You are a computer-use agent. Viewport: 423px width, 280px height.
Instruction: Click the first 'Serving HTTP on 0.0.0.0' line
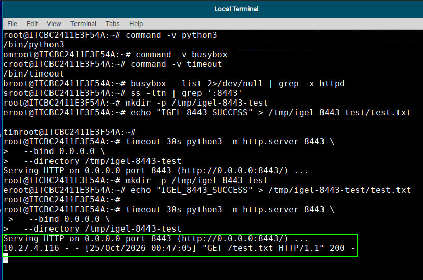(156, 171)
